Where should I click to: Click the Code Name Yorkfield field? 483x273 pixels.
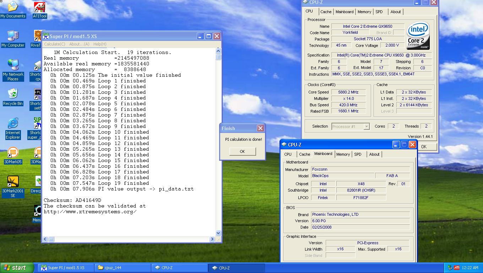pyautogui.click(x=350, y=32)
